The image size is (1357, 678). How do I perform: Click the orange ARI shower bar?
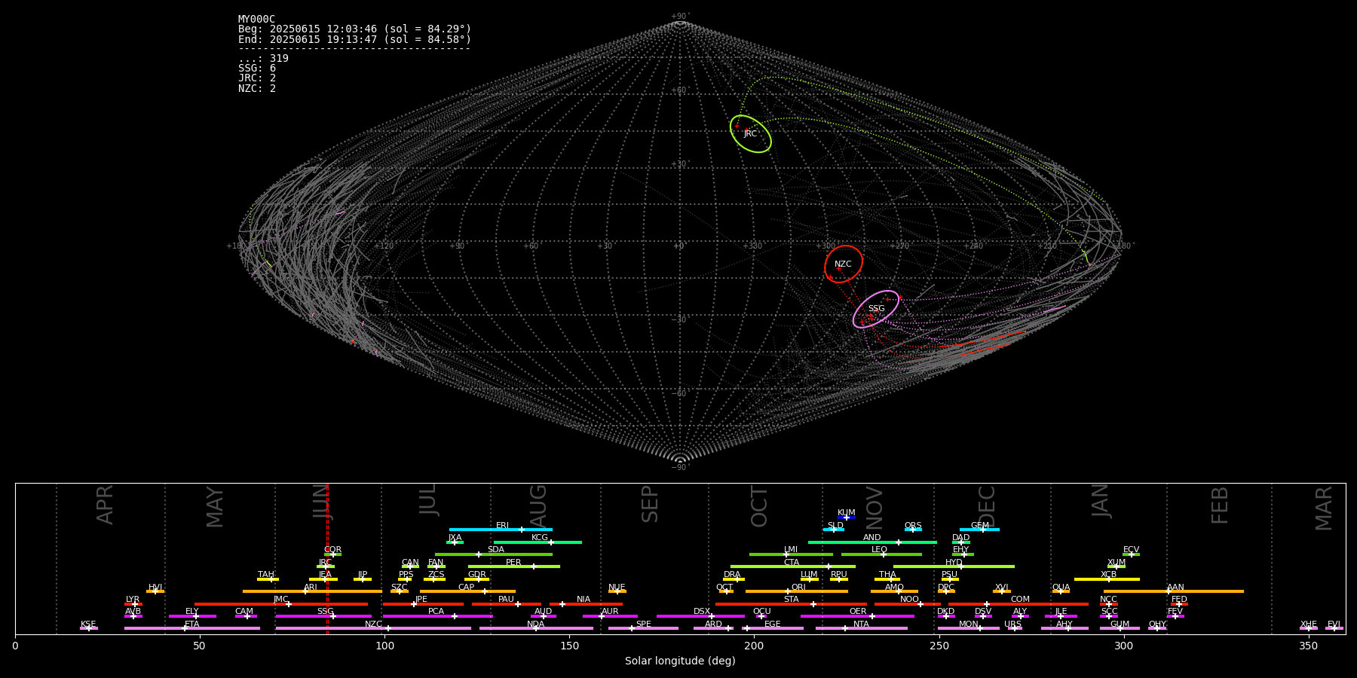click(312, 591)
